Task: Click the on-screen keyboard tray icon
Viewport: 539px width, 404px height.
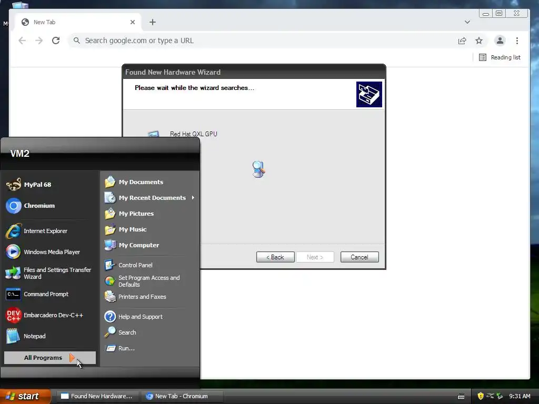Action: [x=461, y=397]
